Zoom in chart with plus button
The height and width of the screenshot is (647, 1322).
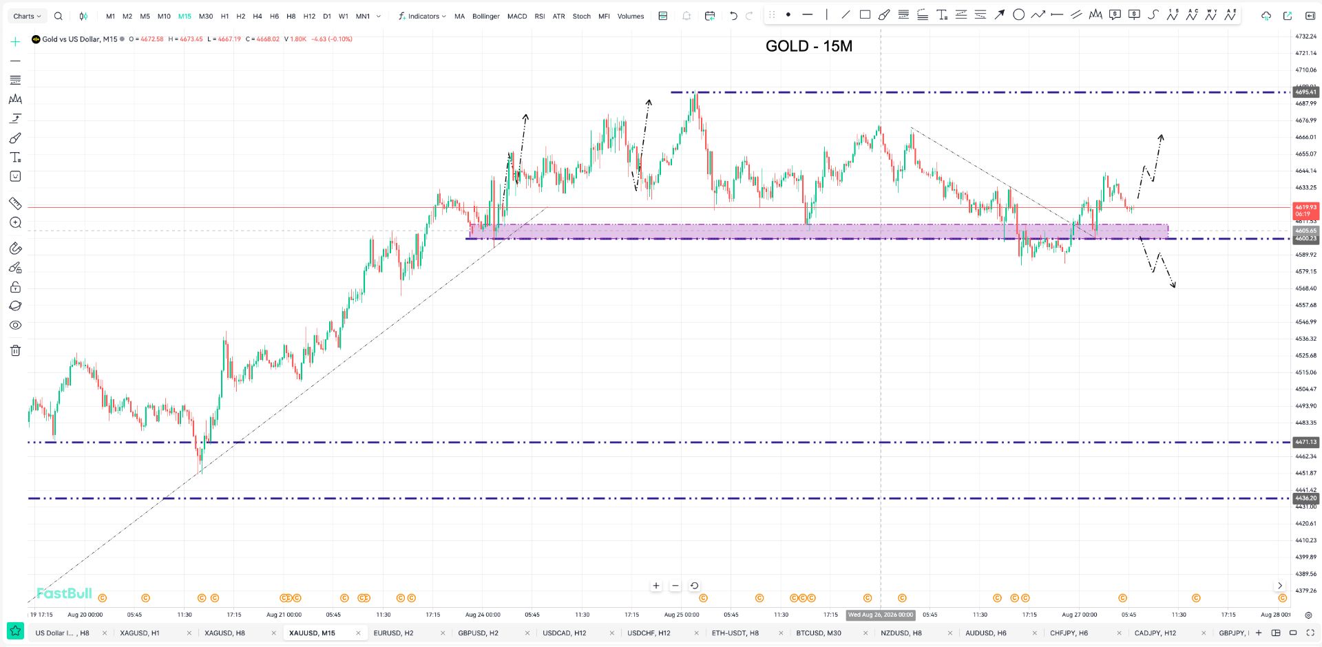click(x=656, y=586)
